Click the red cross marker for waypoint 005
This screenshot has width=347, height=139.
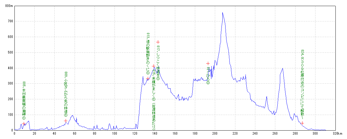tap(24, 124)
